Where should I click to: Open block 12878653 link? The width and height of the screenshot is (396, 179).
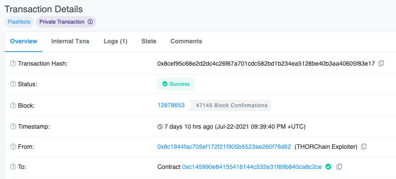tap(171, 105)
